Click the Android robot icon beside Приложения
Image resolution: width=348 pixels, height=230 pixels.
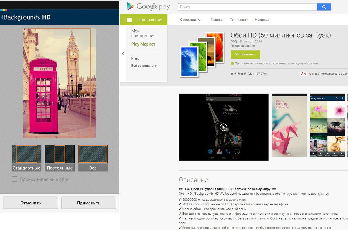(130, 20)
